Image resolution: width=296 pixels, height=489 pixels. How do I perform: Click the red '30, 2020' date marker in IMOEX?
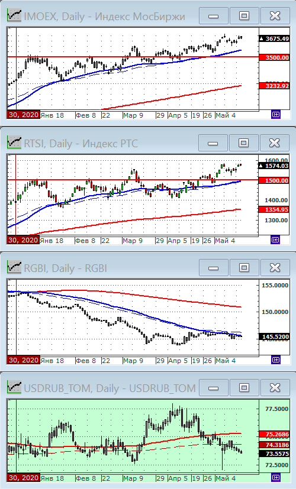click(x=24, y=115)
